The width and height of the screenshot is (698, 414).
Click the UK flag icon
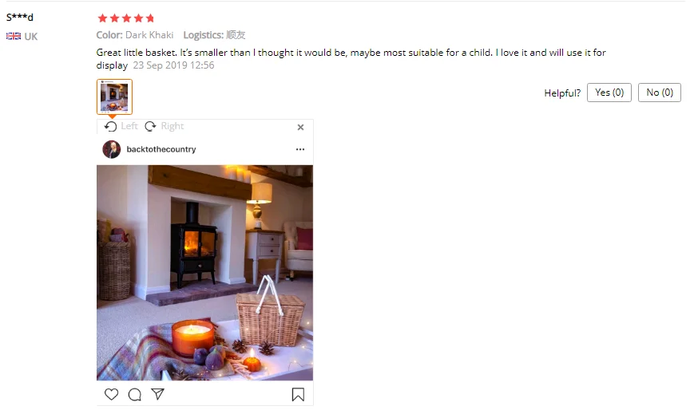click(x=14, y=36)
